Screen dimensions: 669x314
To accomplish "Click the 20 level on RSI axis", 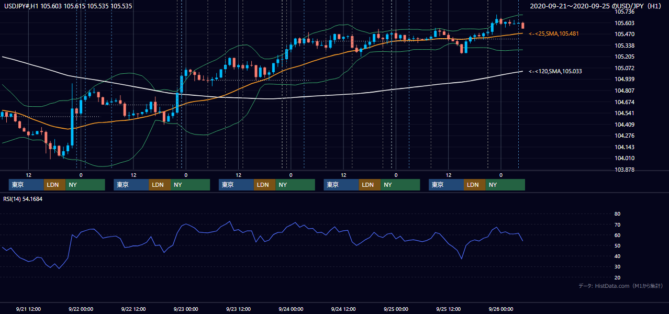I will [617, 277].
